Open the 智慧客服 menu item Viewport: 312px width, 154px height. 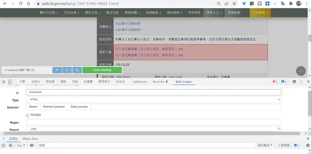[234, 13]
